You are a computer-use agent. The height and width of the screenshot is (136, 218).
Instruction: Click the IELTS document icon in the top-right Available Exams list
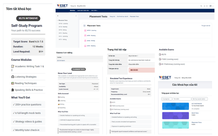tap(160, 55)
